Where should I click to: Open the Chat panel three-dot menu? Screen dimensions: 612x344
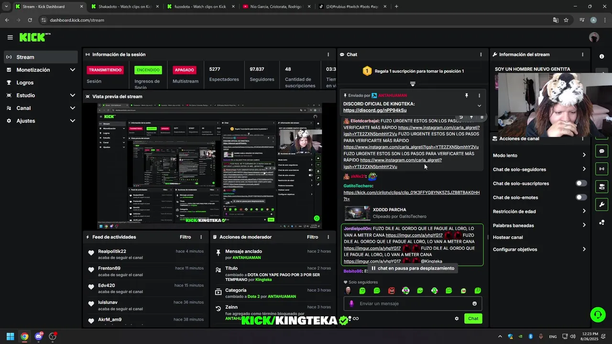tap(481, 54)
